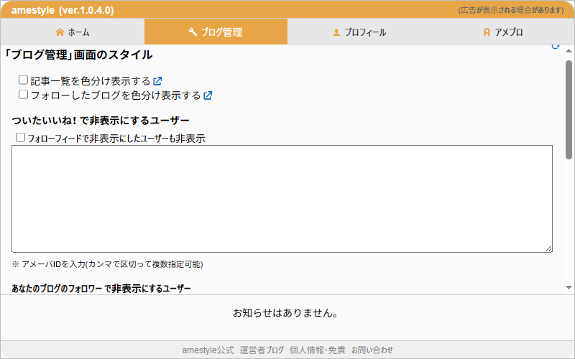Viewport: 575px width, 359px height.
Task: Focus the hidden-users Ameba ID text area
Action: point(282,199)
